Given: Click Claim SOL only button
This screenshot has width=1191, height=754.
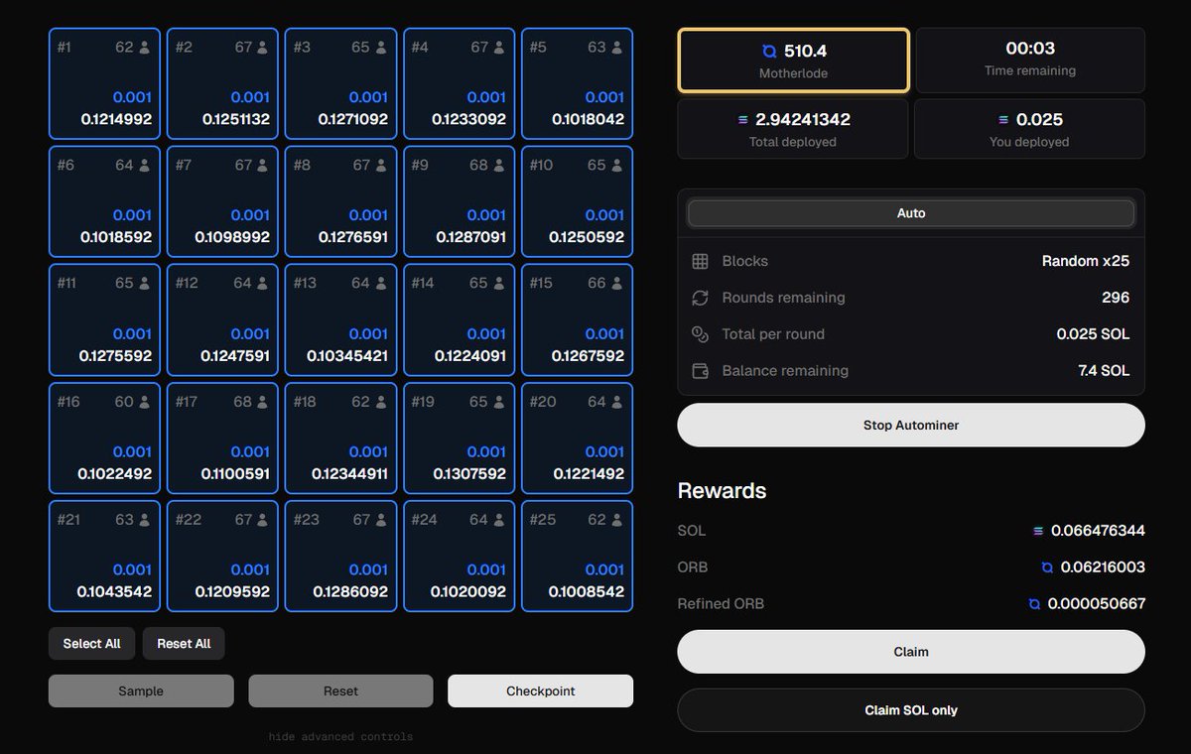Looking at the screenshot, I should pos(911,710).
